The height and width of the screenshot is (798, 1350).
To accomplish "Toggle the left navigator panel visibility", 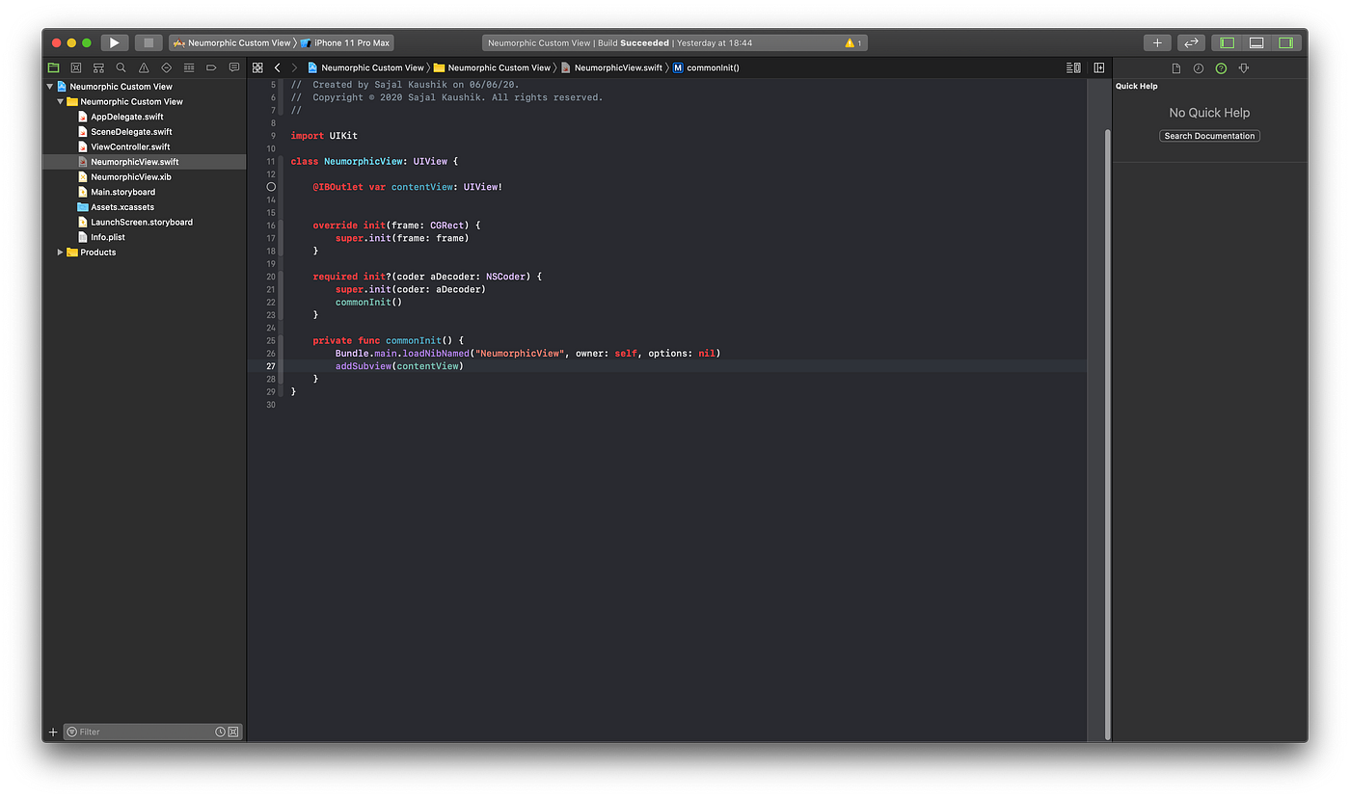I will click(1226, 42).
